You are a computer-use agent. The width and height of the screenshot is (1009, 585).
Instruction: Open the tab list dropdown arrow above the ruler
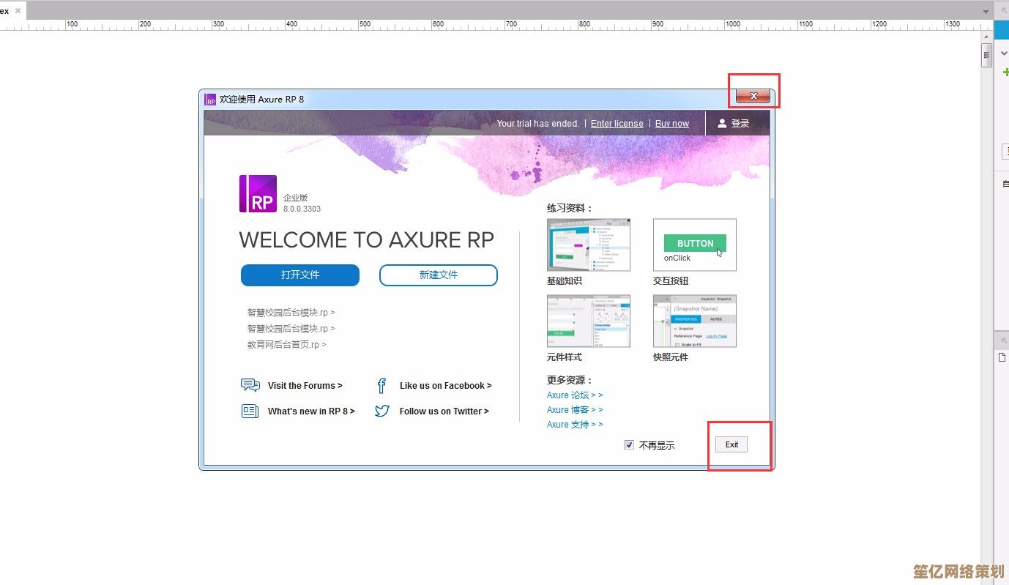pos(986,12)
